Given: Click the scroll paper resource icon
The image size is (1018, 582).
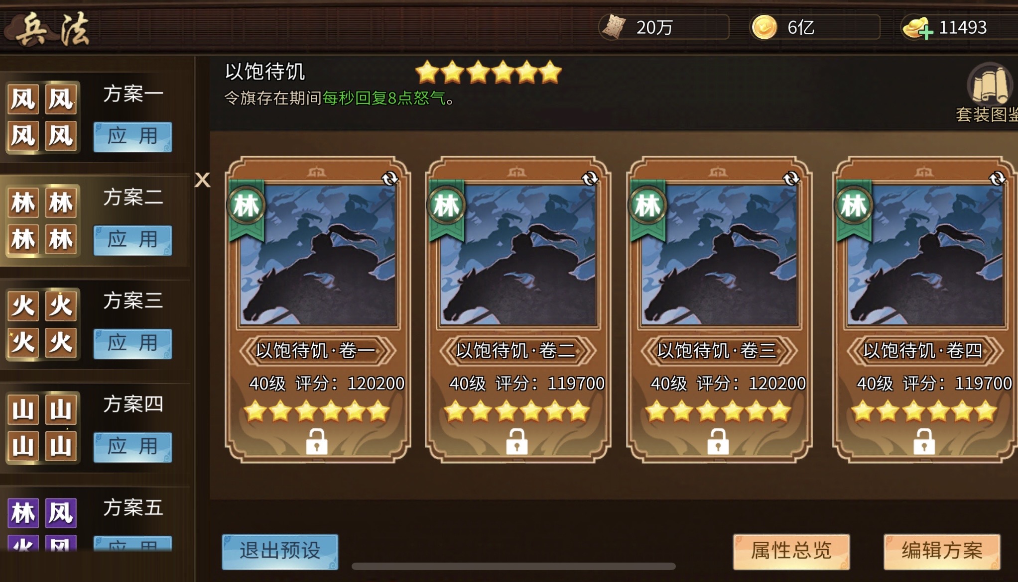Looking at the screenshot, I should (613, 27).
